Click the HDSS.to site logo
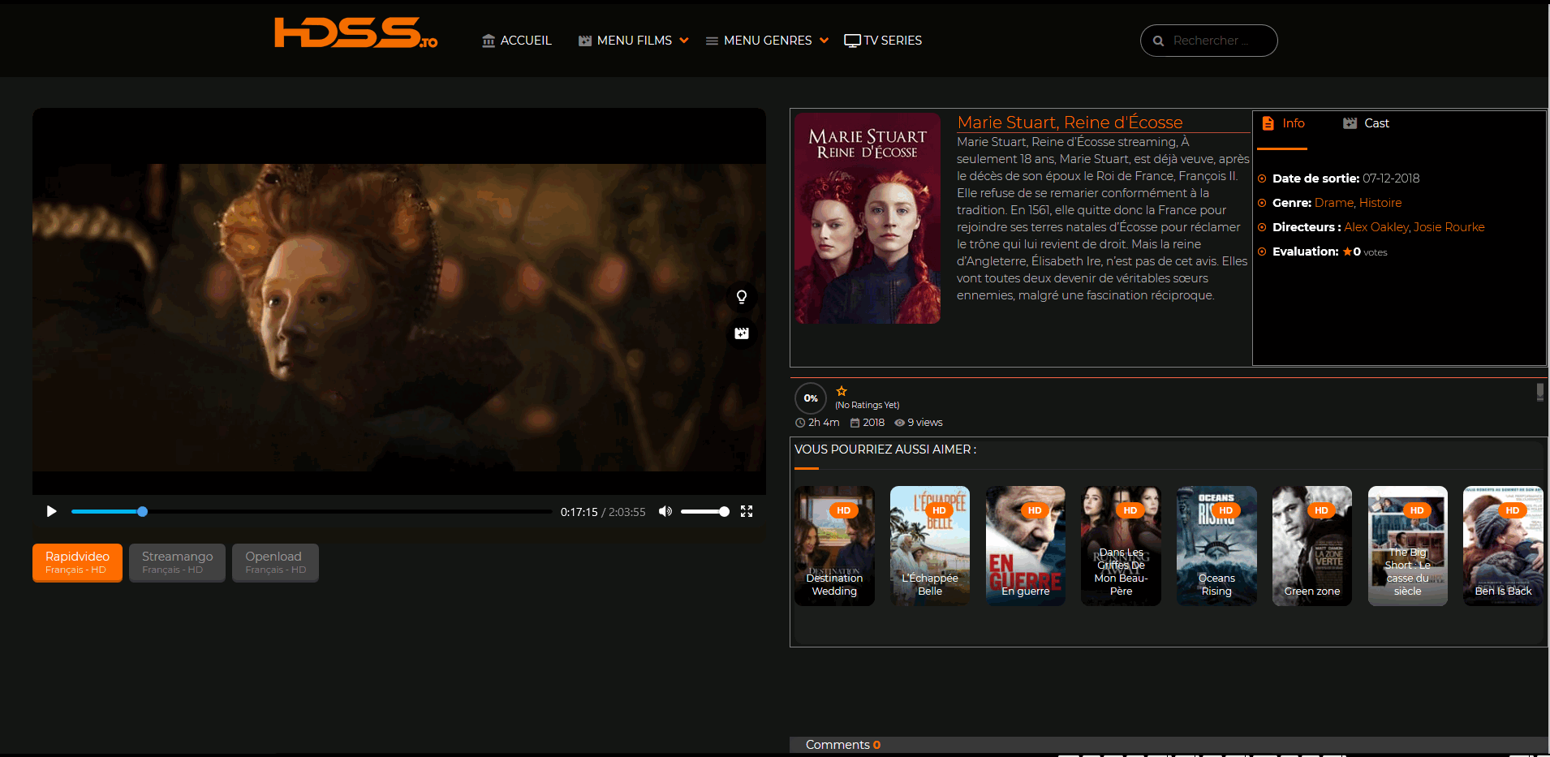The image size is (1550, 757). point(355,33)
